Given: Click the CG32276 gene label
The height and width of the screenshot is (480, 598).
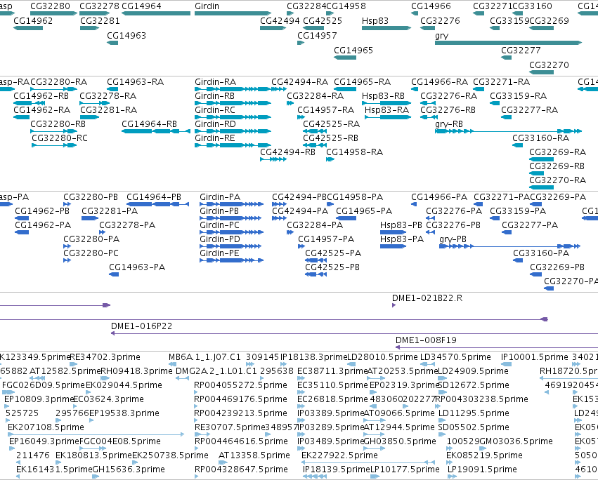Looking at the screenshot, I should tap(440, 21).
